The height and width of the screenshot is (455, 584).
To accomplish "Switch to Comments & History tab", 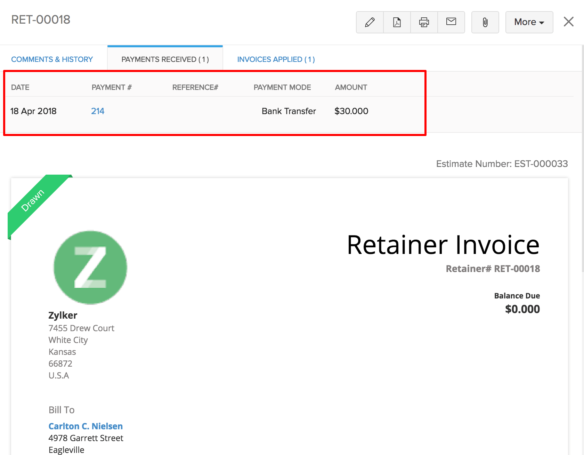I will [x=52, y=59].
